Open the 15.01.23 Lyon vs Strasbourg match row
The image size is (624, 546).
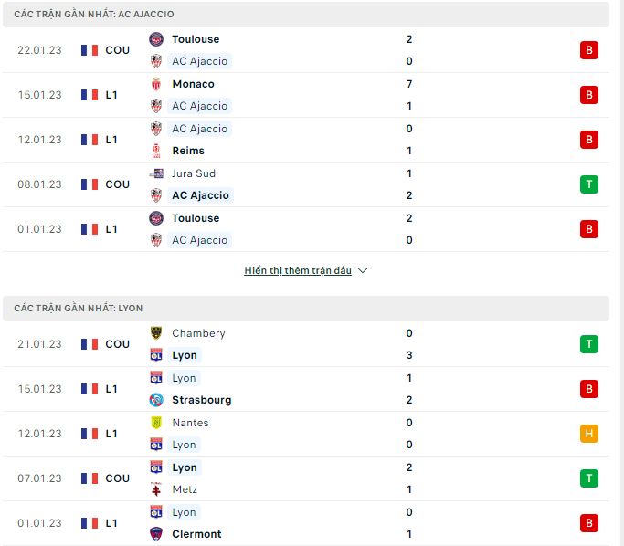pyautogui.click(x=306, y=389)
